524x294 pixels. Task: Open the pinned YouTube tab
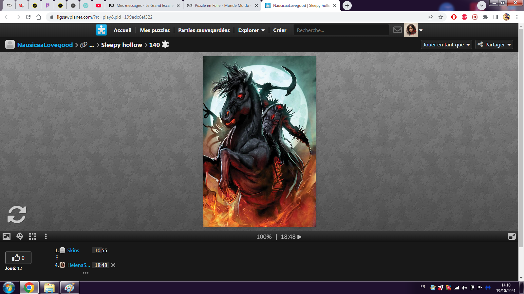[x=99, y=6]
